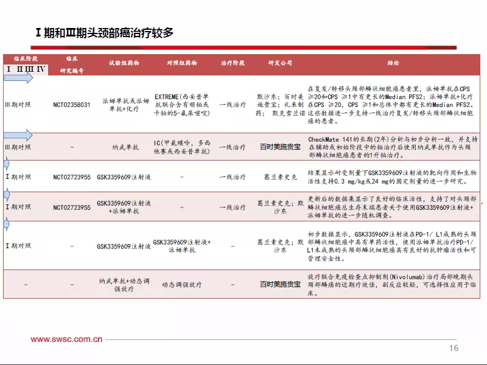Select the conclusion mentioning Median PFS2
This screenshot has height=365, width=487.
click(x=391, y=105)
